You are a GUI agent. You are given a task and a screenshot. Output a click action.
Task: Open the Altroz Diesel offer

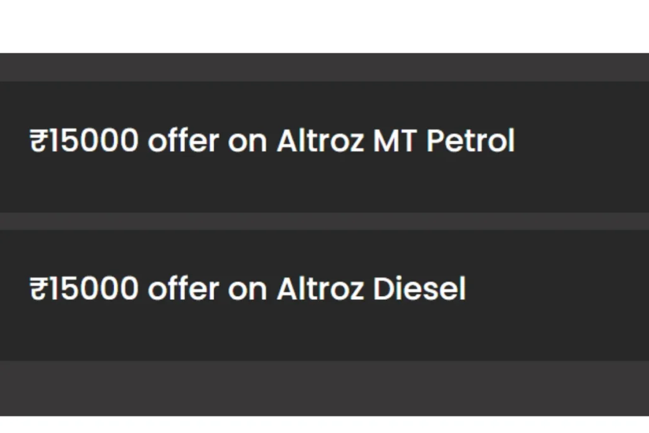pyautogui.click(x=324, y=295)
